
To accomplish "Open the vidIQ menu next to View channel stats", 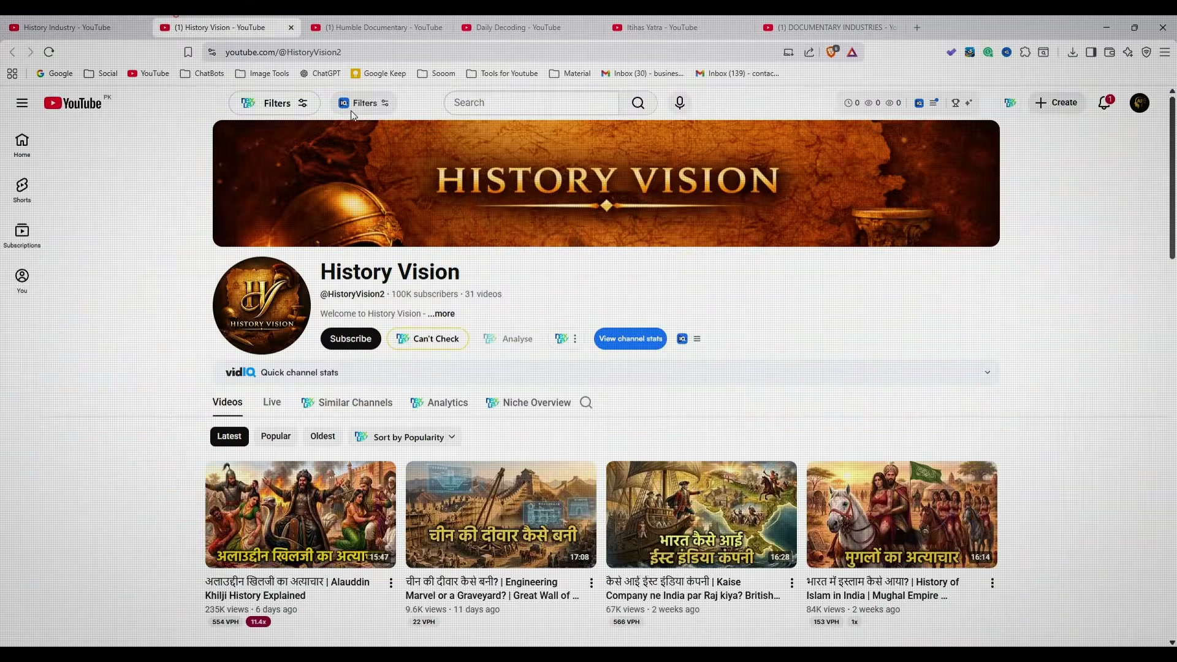I will 697,339.
